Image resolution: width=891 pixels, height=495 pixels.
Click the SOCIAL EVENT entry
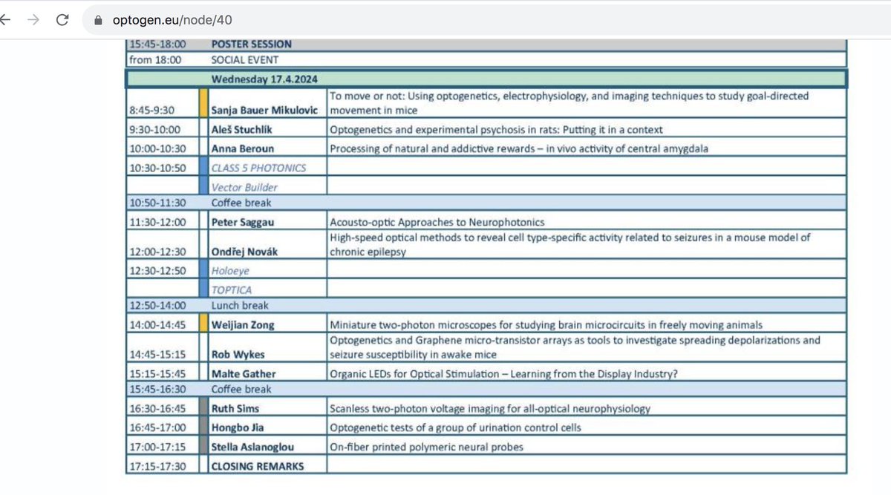(244, 60)
